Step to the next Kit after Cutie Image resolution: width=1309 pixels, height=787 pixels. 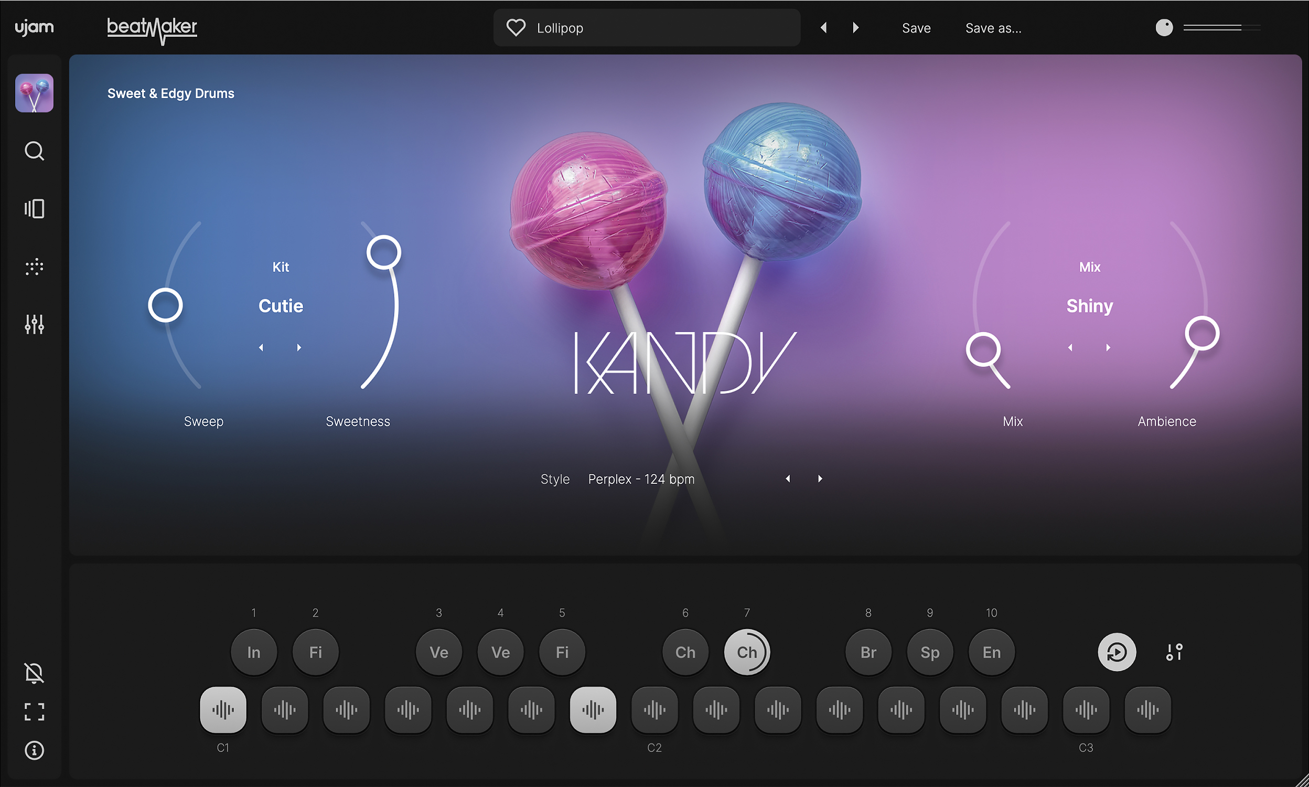pyautogui.click(x=300, y=347)
